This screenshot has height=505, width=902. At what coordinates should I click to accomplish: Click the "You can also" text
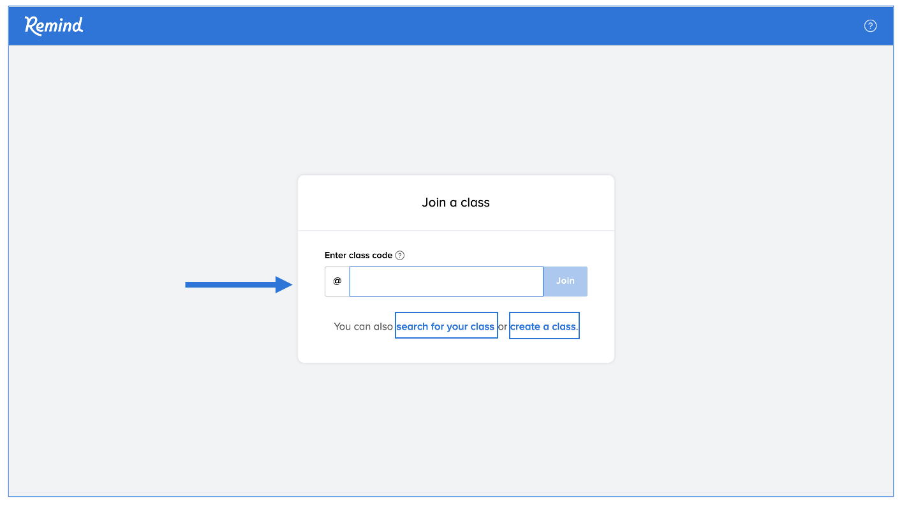click(363, 326)
